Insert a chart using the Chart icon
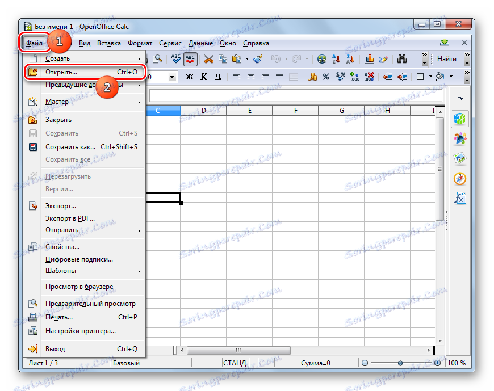Viewport: 494px width, 391px height. [369, 59]
